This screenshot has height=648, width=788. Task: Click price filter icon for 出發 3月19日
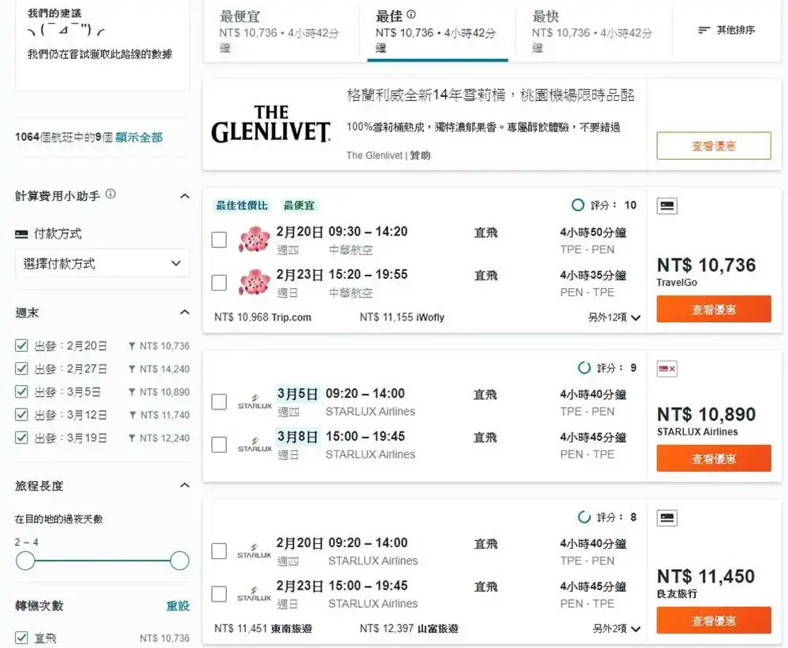[132, 438]
